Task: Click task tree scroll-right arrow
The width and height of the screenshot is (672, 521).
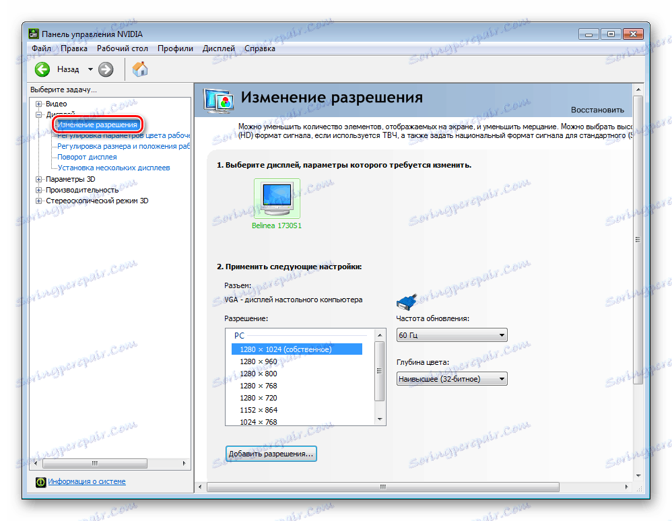Action: (184, 464)
